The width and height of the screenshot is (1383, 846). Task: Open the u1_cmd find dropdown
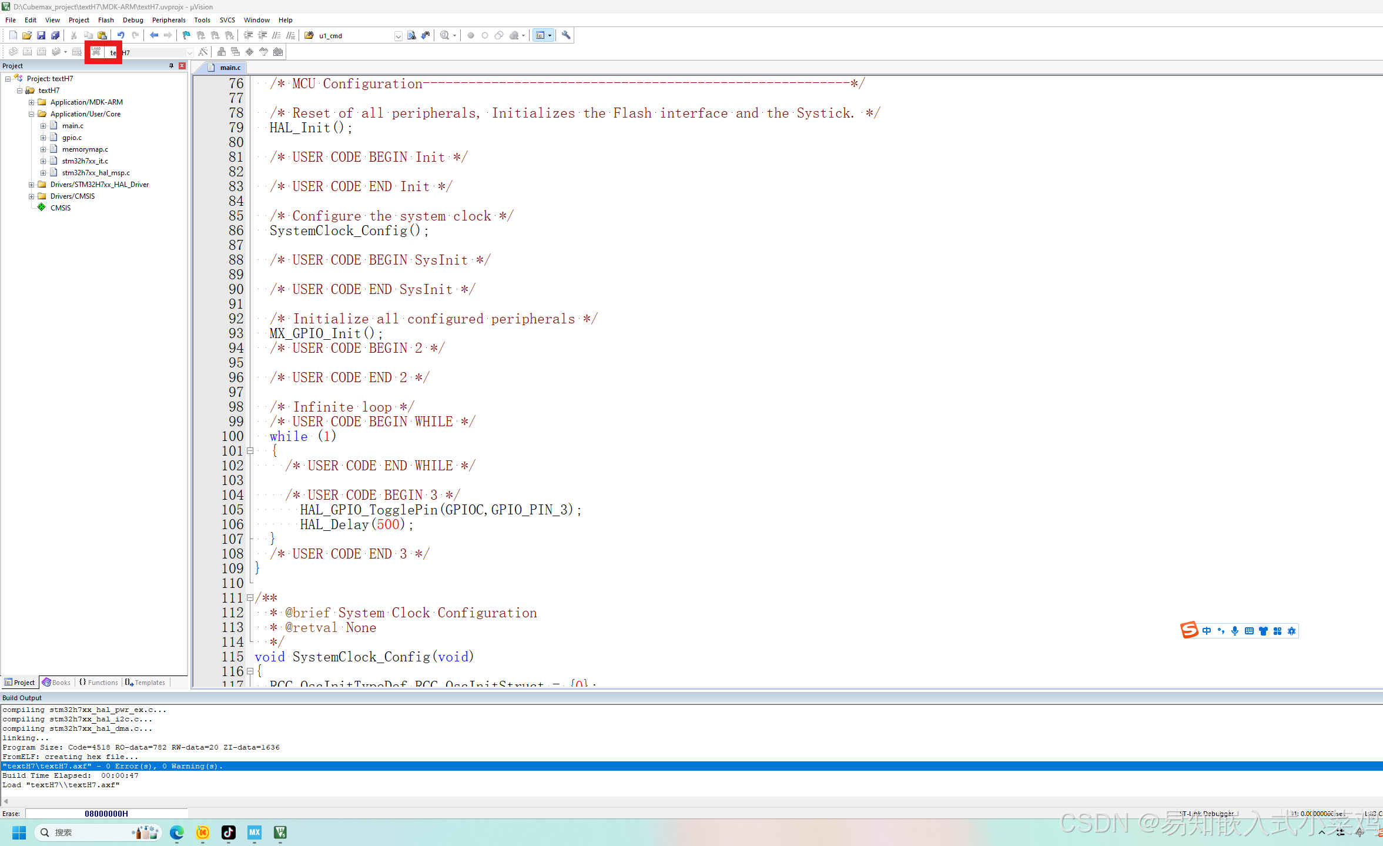pos(398,36)
